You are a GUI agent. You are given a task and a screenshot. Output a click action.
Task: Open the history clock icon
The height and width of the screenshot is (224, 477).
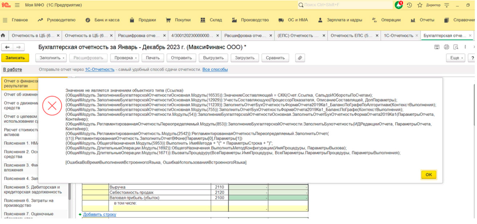click(409, 5)
